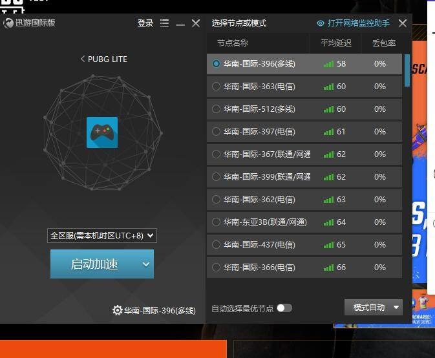Open the hamburger list menu icon
The height and width of the screenshot is (358, 435).
coord(164,23)
